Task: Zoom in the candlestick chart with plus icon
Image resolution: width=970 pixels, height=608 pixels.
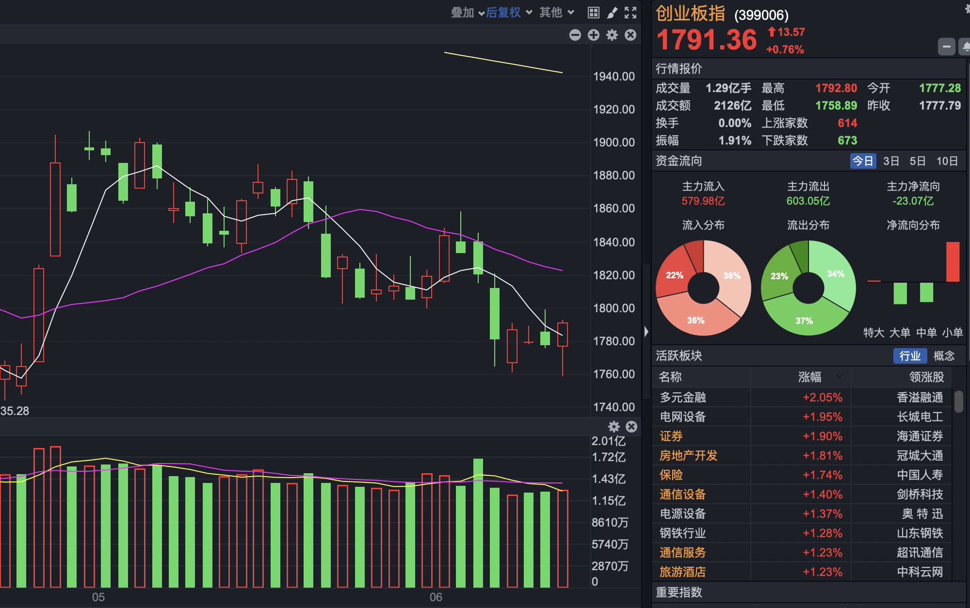Action: point(594,35)
